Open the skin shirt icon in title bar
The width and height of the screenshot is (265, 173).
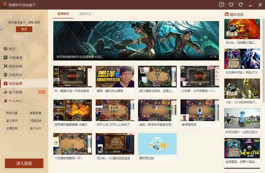coord(231,5)
